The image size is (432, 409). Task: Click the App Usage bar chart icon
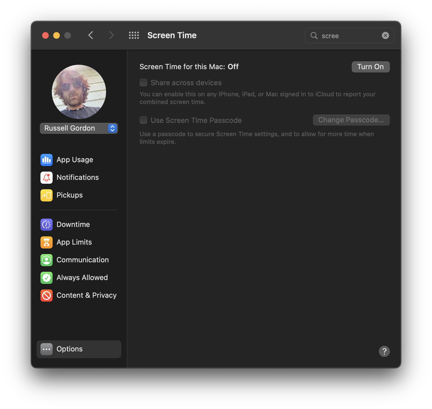[47, 160]
